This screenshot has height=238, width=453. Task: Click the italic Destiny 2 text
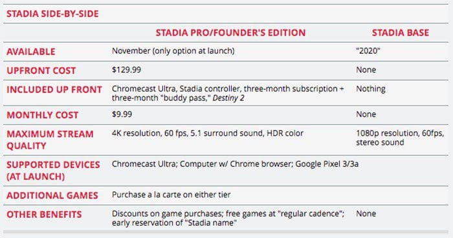tap(228, 98)
